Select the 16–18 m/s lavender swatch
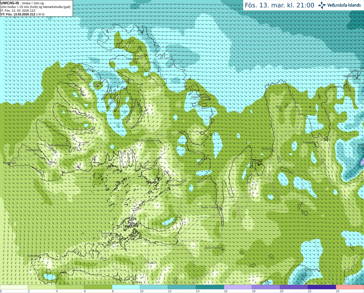This screenshot has height=293, width=364. (238, 287)
